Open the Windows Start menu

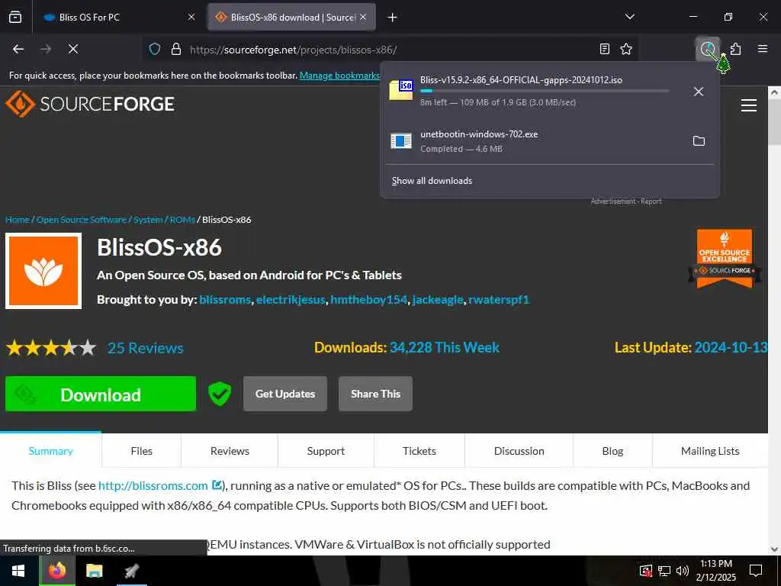18,571
